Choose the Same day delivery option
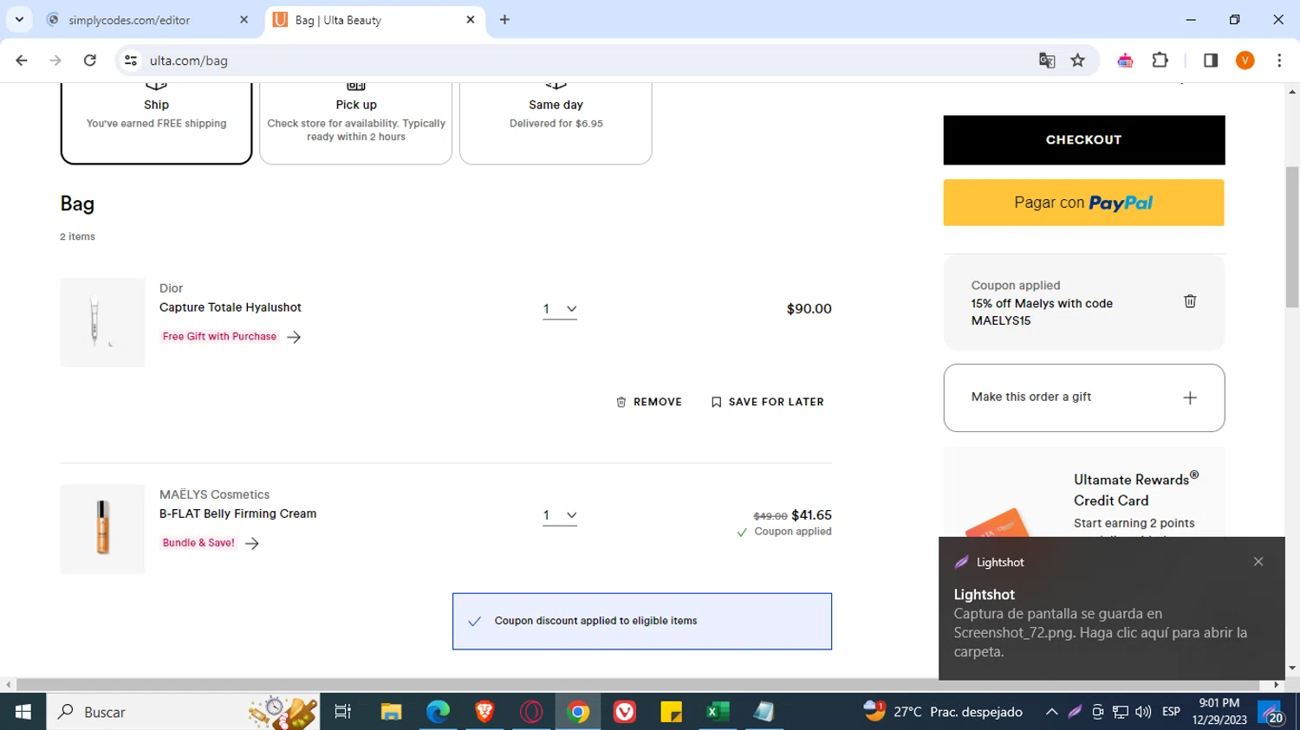This screenshot has height=730, width=1300. [556, 121]
